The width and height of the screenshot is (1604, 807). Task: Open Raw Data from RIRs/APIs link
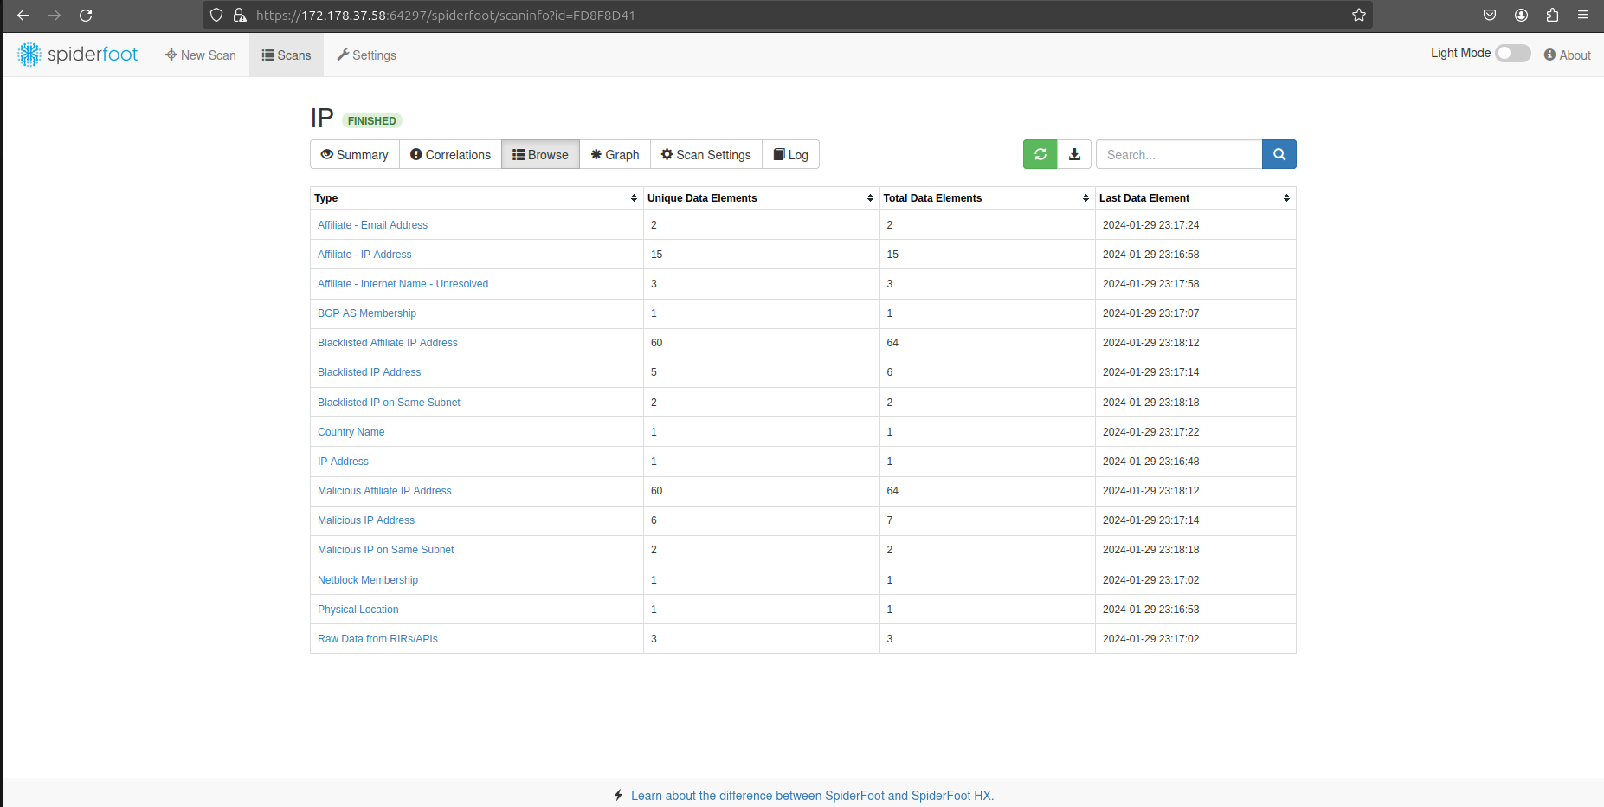click(x=377, y=639)
